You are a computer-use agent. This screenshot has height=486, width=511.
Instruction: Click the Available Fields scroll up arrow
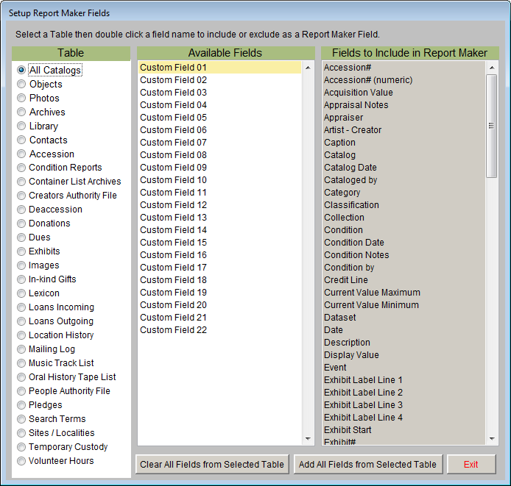point(308,68)
